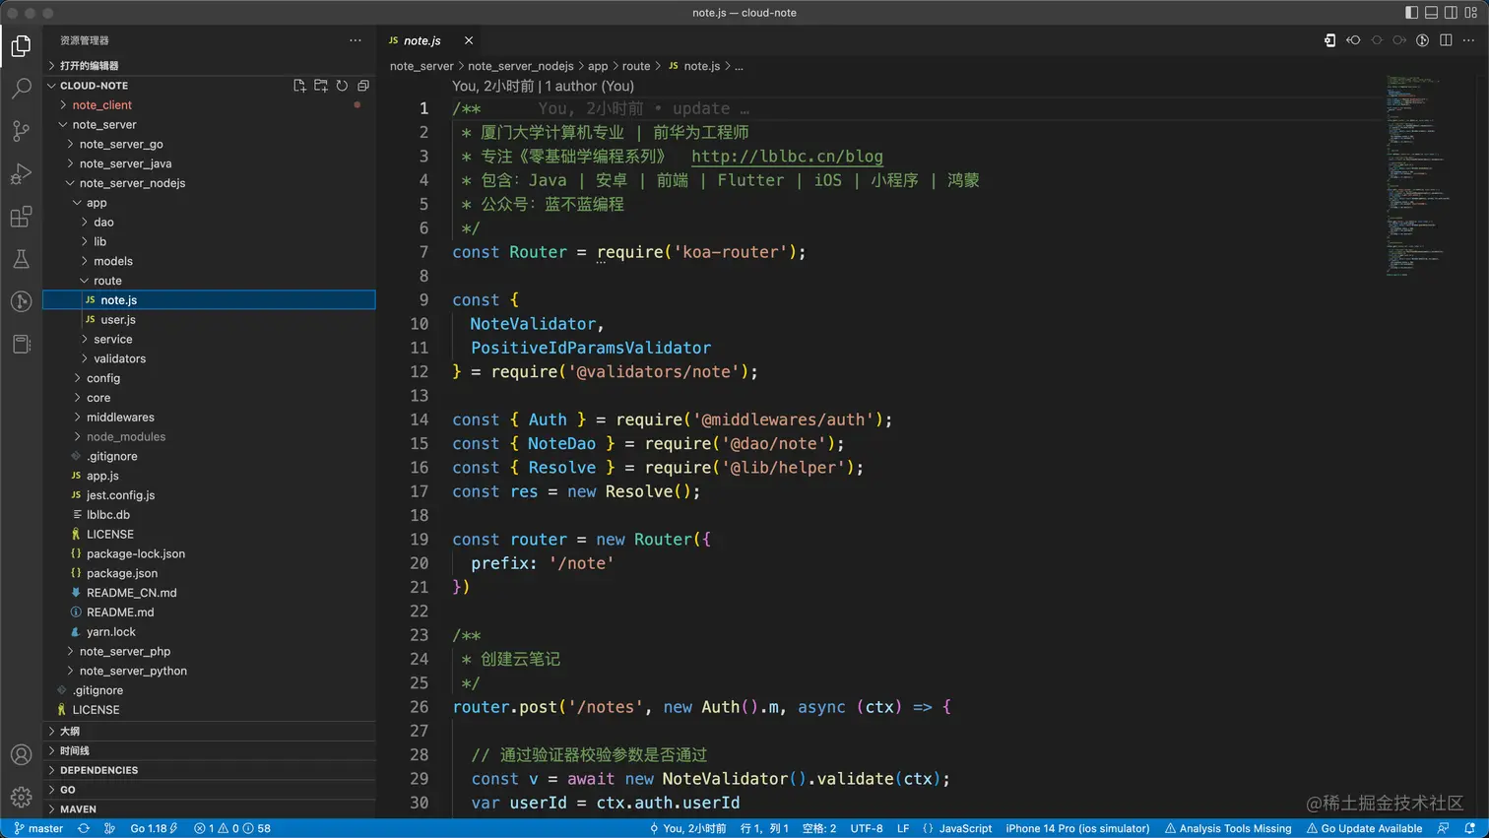
Task: Toggle file blame annotations icon
Action: pyautogui.click(x=1423, y=40)
